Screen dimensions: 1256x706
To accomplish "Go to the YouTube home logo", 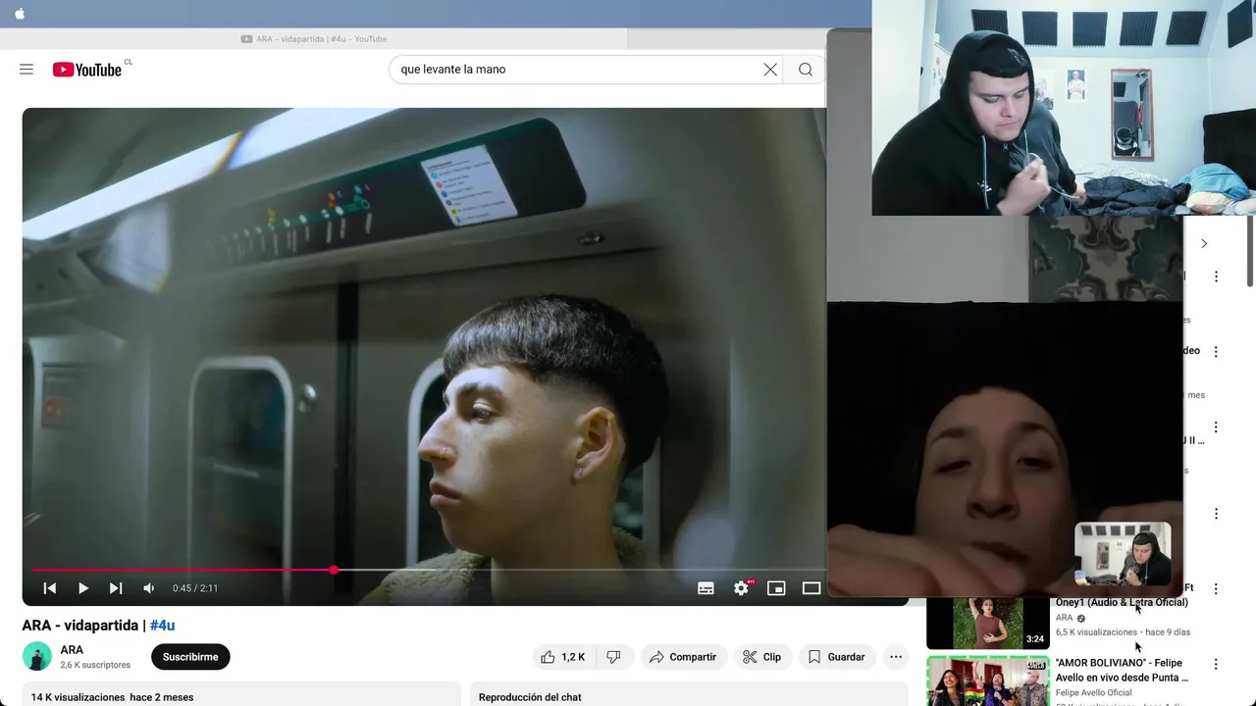I will [87, 70].
